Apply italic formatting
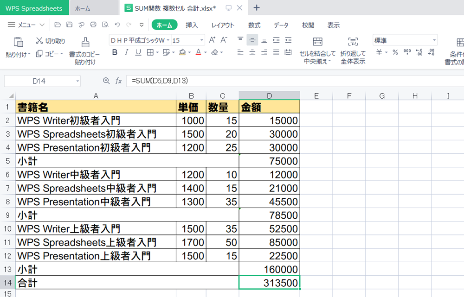The image size is (464, 297). click(126, 52)
